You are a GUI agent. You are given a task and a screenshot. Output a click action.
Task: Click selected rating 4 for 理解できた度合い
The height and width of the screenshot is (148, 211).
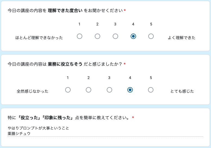[x=133, y=36]
